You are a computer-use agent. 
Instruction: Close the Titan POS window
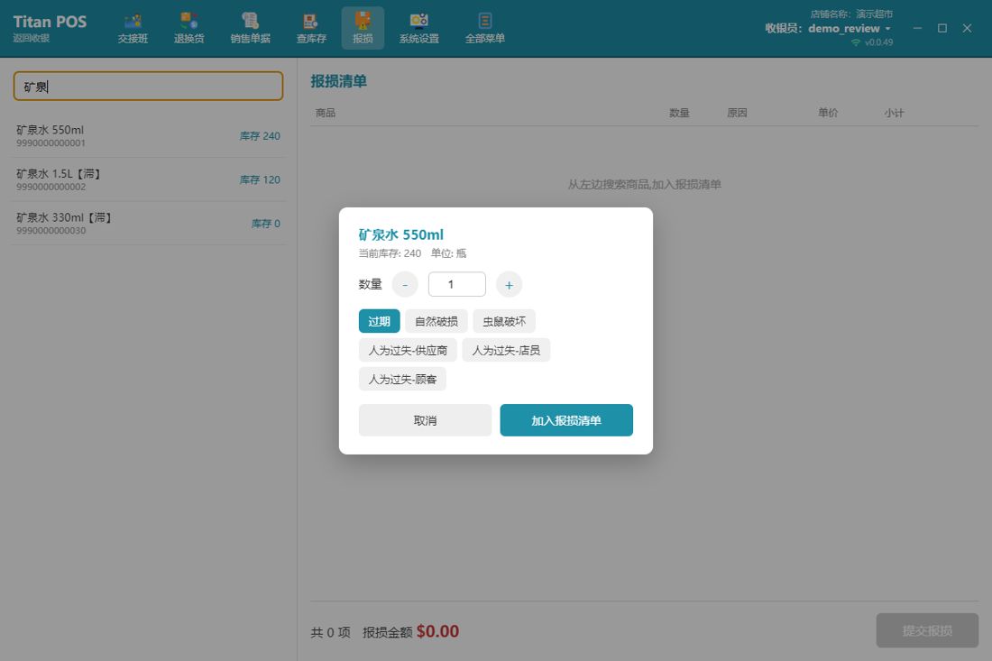967,28
